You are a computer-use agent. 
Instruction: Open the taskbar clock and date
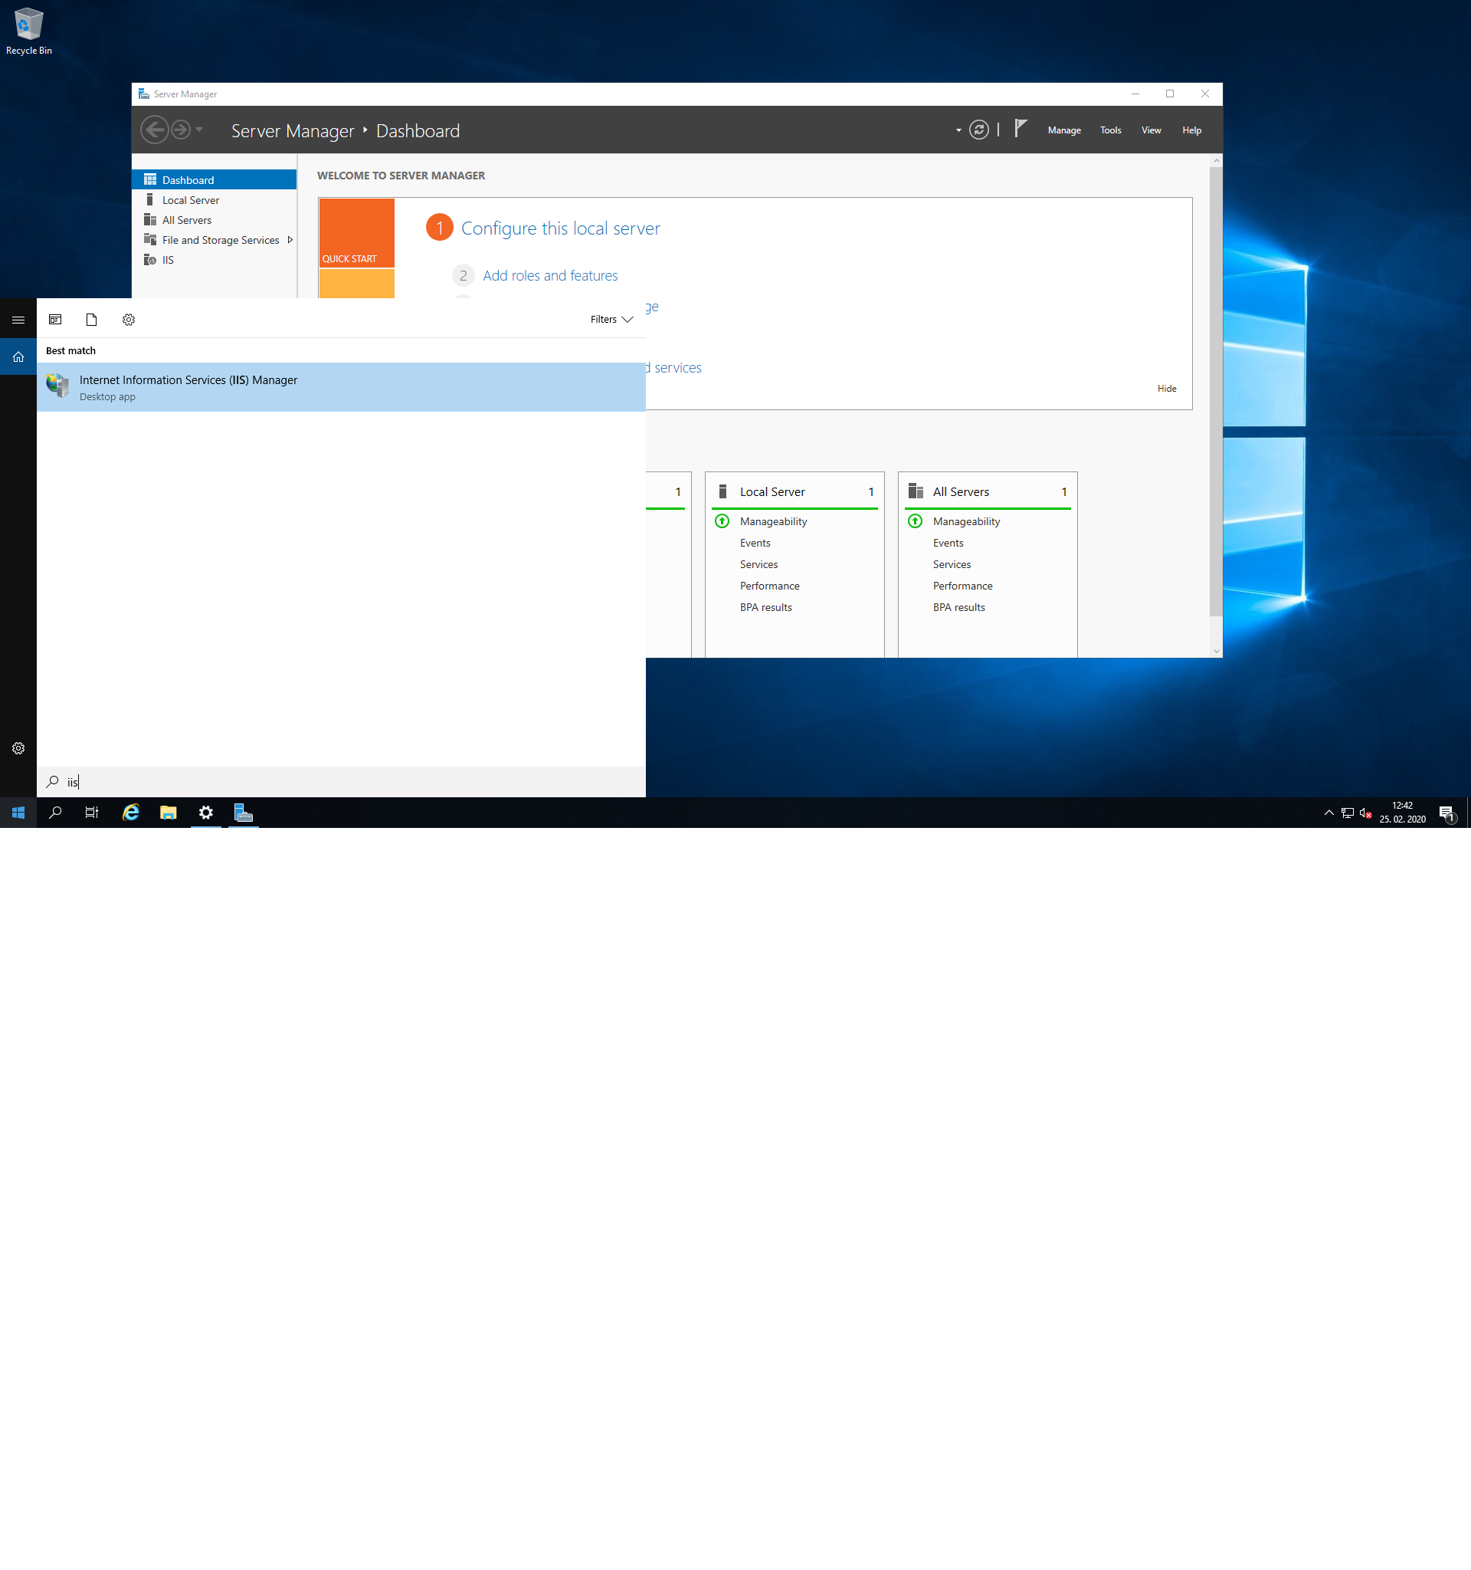[1402, 813]
